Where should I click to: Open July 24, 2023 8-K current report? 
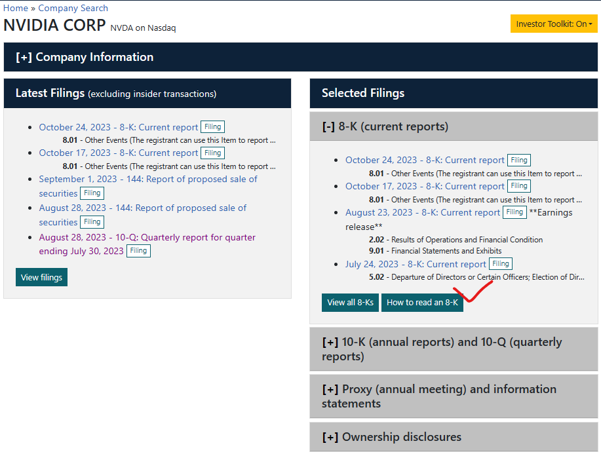[x=416, y=265]
